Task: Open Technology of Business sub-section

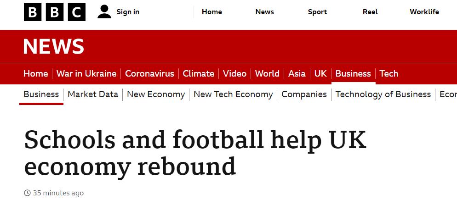Action: click(383, 94)
